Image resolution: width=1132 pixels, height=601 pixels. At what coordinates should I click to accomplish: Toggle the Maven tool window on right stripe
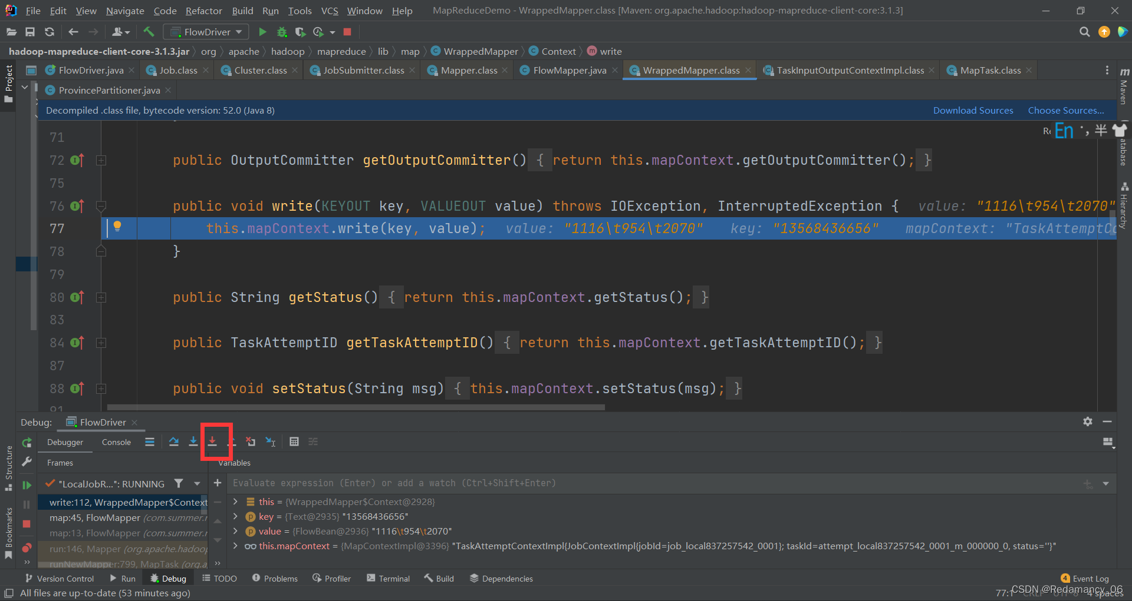1124,86
